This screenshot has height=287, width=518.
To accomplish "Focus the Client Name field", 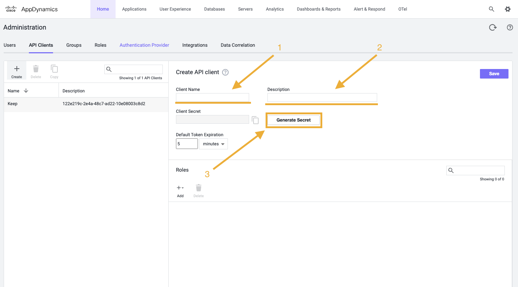I will (213, 97).
